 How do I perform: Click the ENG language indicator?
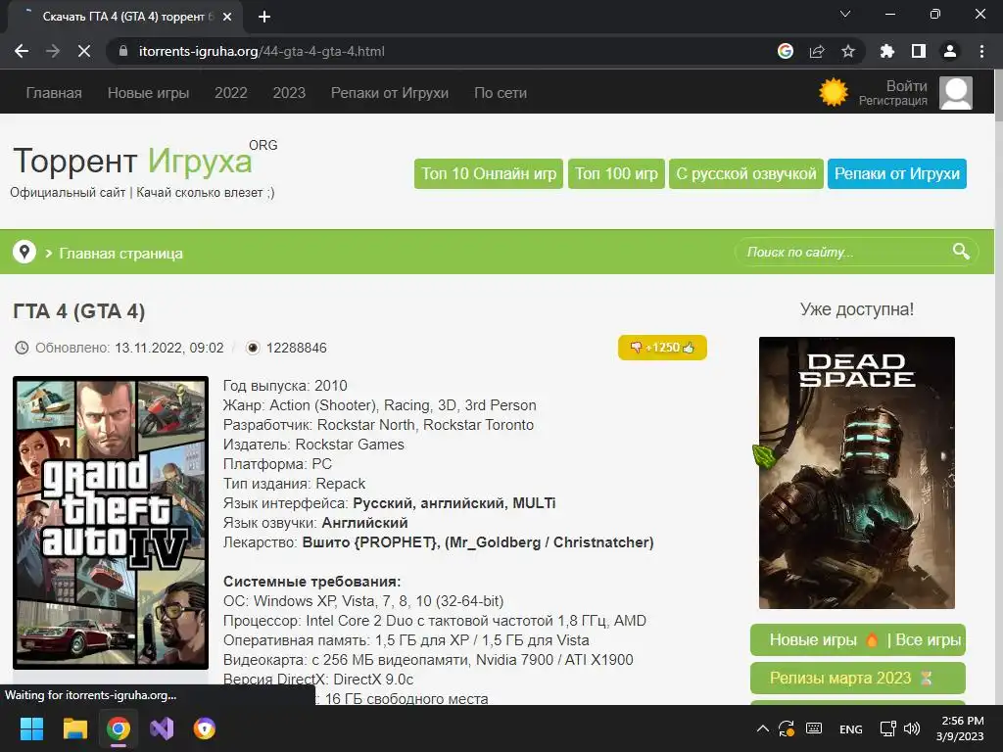pos(851,728)
